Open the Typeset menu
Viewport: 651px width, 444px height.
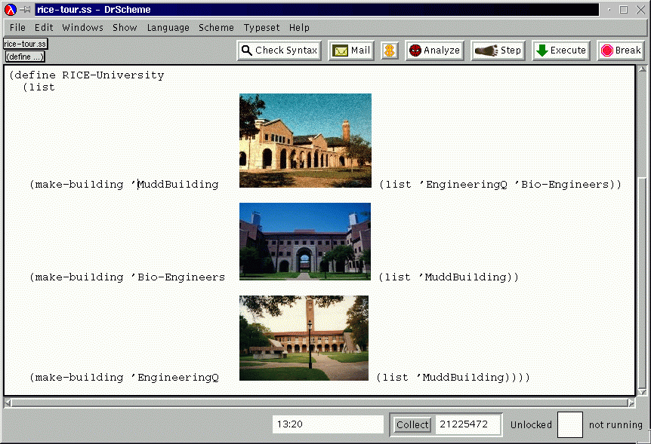[x=261, y=28]
